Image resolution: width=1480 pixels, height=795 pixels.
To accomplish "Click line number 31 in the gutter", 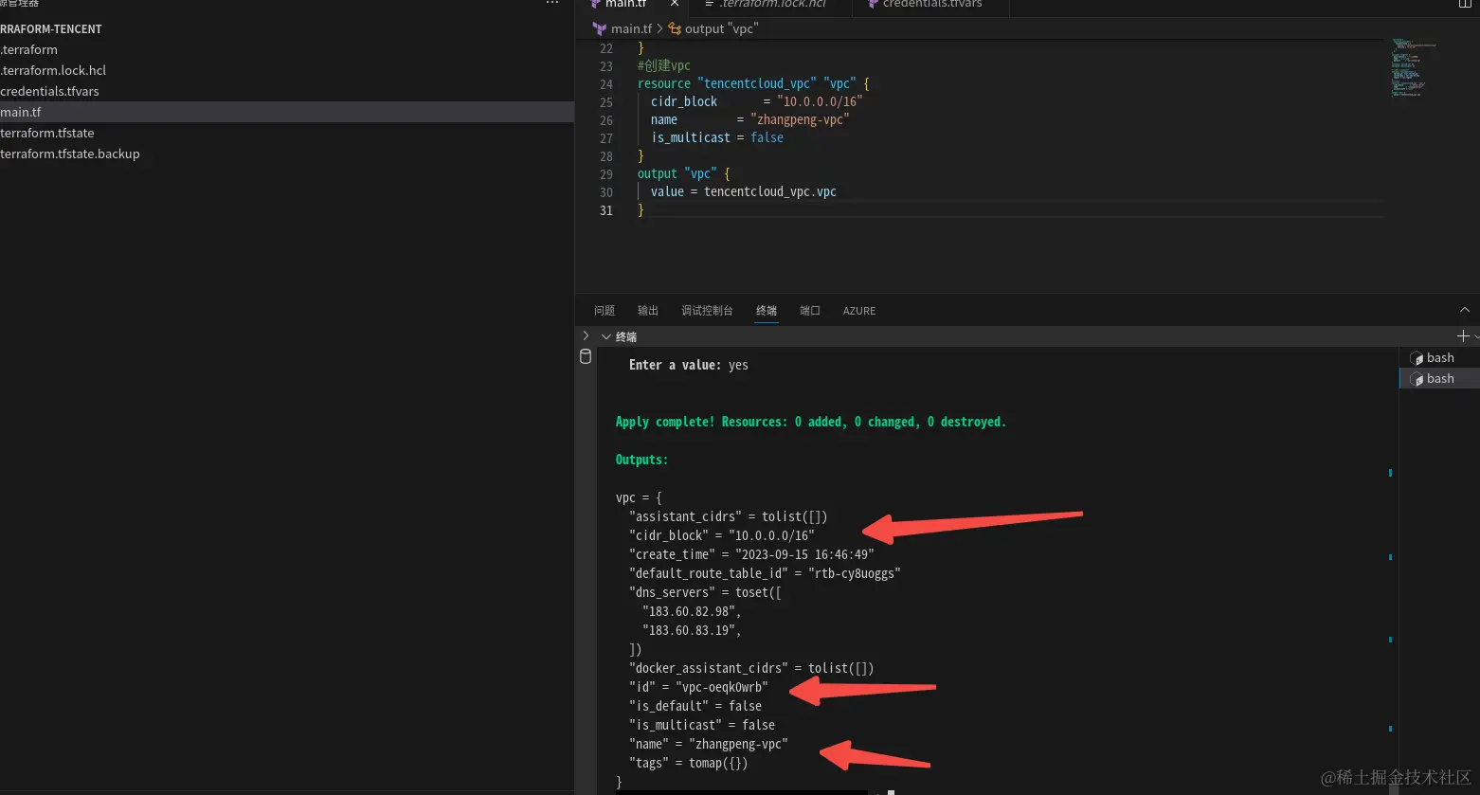I will coord(606,210).
